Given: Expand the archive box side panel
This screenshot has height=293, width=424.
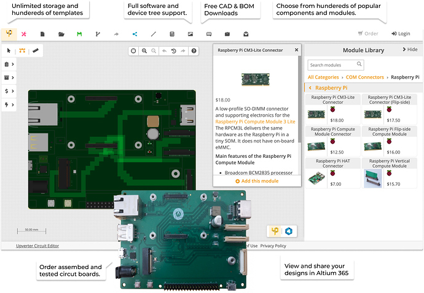Looking at the screenshot, I should tap(9, 77).
